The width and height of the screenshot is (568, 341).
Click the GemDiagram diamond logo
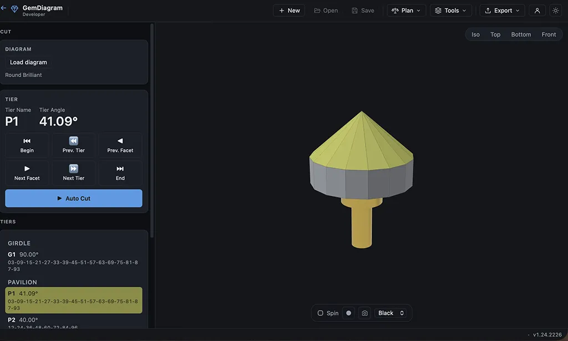[x=14, y=9]
